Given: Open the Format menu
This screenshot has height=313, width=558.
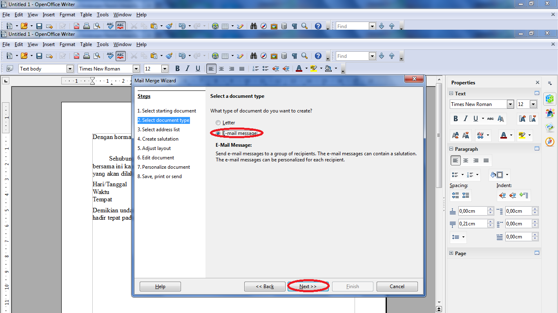Looking at the screenshot, I should pos(67,44).
